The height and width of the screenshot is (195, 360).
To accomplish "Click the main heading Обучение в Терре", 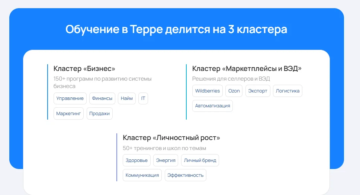I will click(176, 29).
